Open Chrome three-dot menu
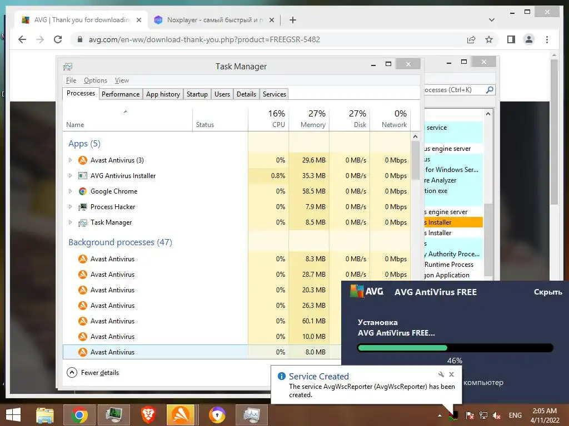This screenshot has width=569, height=426. pyautogui.click(x=547, y=39)
